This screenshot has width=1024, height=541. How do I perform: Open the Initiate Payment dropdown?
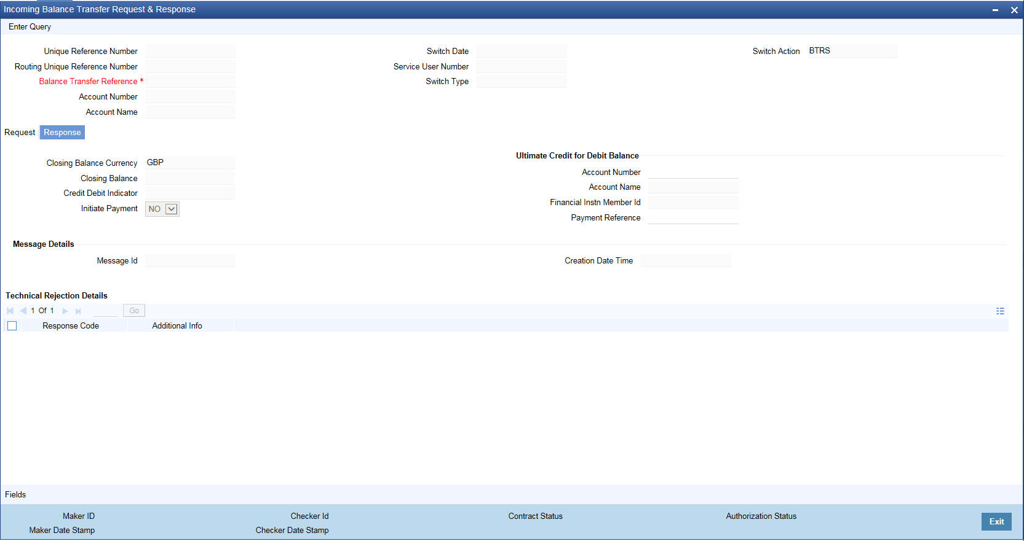tap(162, 209)
